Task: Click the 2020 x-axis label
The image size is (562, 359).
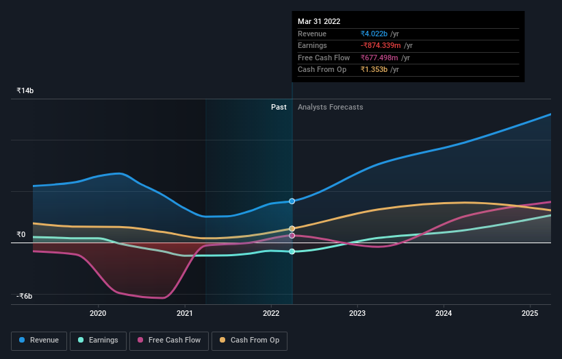Action: click(98, 313)
